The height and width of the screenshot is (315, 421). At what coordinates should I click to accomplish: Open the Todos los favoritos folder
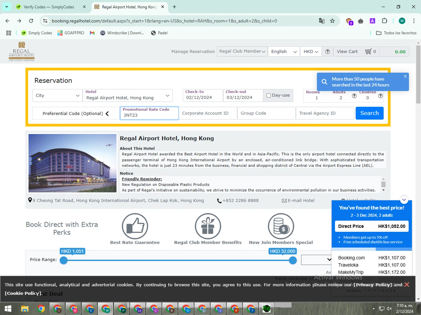pyautogui.click(x=396, y=33)
